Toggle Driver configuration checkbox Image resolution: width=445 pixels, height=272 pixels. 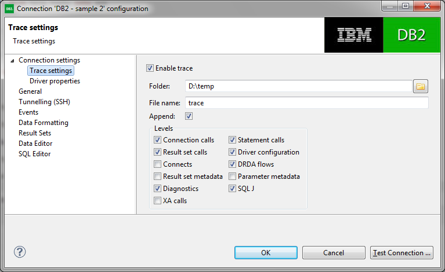(x=232, y=152)
